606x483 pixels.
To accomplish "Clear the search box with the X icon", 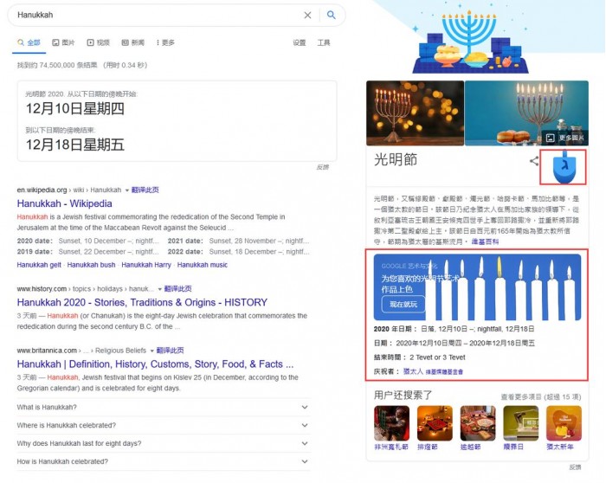I will click(307, 16).
